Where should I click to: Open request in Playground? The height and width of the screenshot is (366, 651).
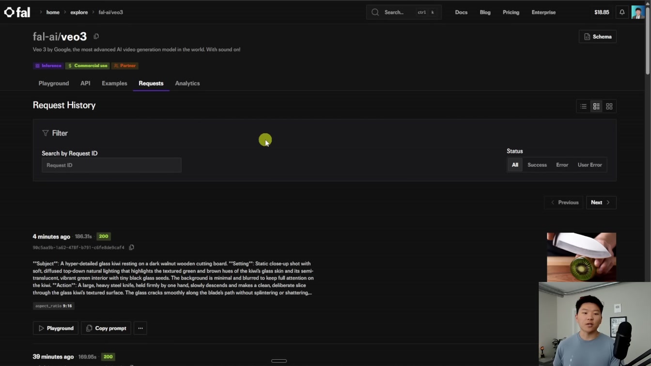pos(56,328)
